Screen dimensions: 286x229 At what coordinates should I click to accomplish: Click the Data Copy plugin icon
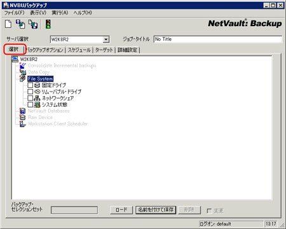(23, 72)
